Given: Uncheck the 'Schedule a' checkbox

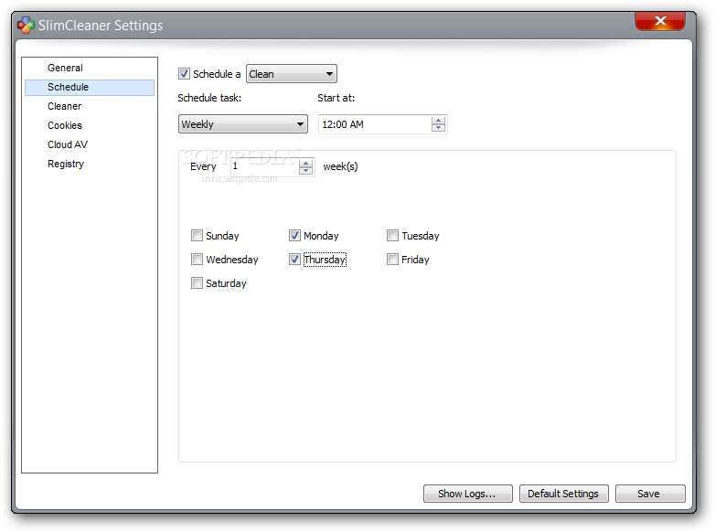Looking at the screenshot, I should point(184,74).
